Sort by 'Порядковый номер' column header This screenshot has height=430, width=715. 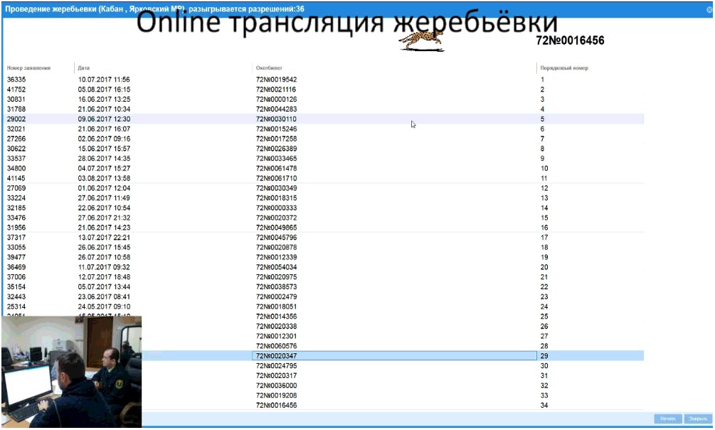point(564,68)
